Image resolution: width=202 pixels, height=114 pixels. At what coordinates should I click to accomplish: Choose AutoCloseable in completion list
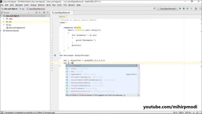pos(102,88)
